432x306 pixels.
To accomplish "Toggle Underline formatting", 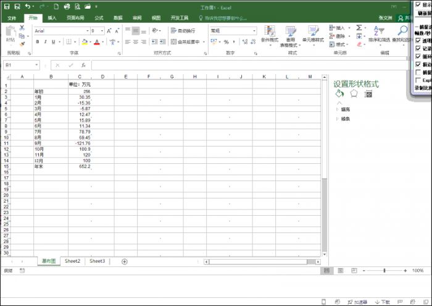I will [x=53, y=41].
